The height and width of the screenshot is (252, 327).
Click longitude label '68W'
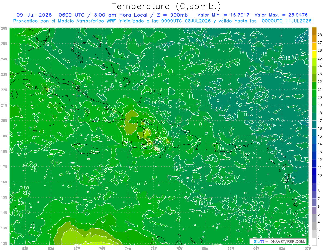205,248
